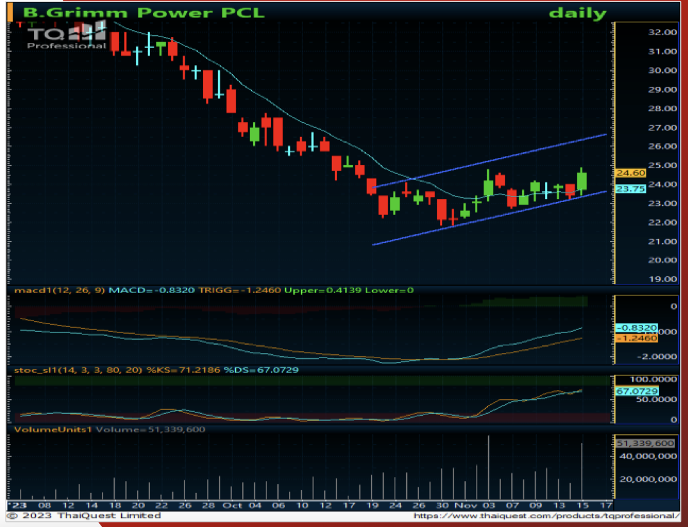Open the thaiquest.com tqprofessional URL
The width and height of the screenshot is (688, 527).
546,516
